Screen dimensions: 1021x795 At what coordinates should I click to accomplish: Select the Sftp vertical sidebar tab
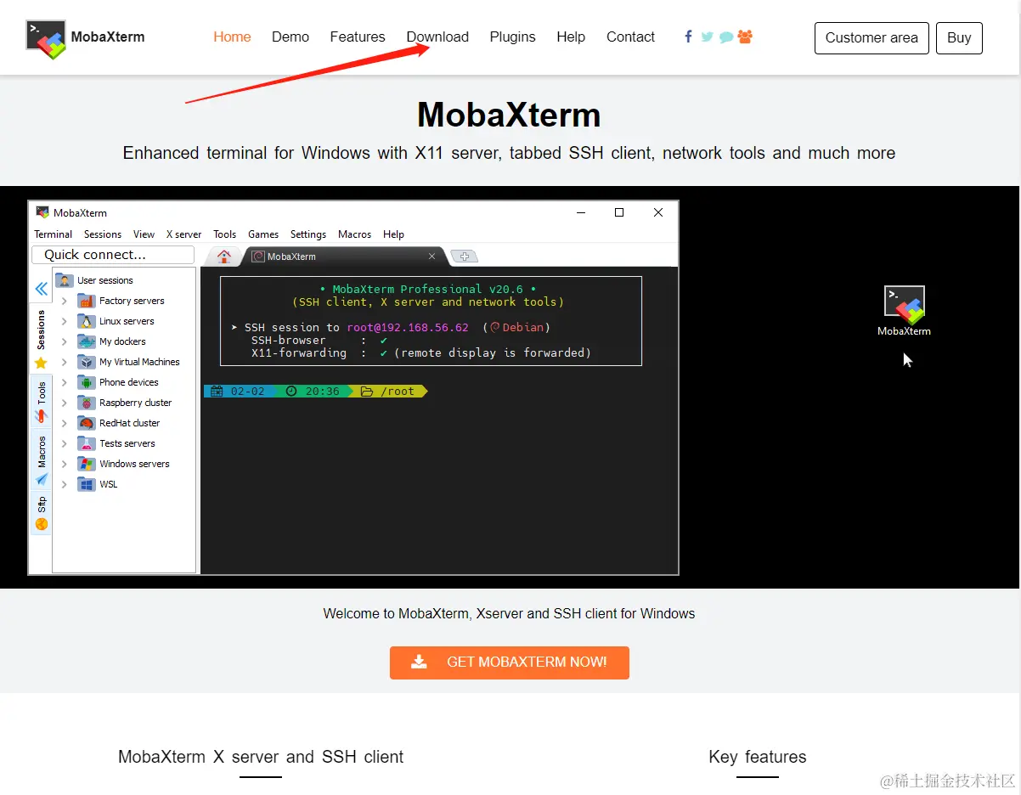pos(41,514)
